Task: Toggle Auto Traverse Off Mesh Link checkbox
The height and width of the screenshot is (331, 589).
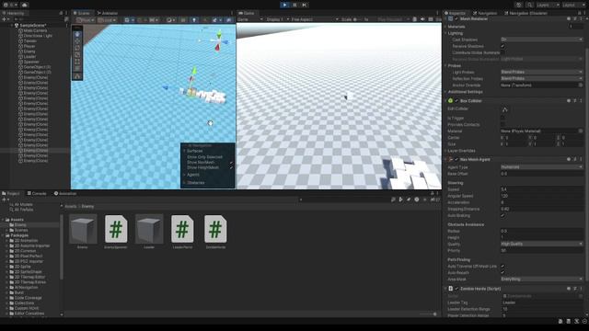Action: (502, 266)
